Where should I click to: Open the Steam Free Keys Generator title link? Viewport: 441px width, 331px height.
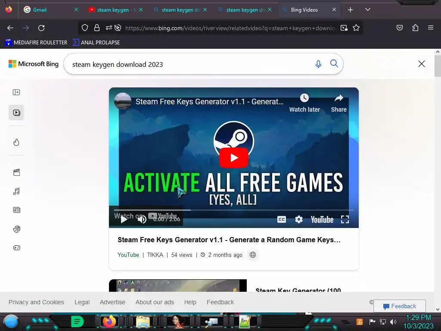(229, 240)
